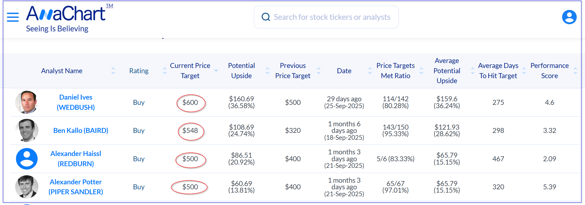Screen dimensions: 585x205
Task: Sort by Previous Price Target arrows
Action: pyautogui.click(x=319, y=71)
